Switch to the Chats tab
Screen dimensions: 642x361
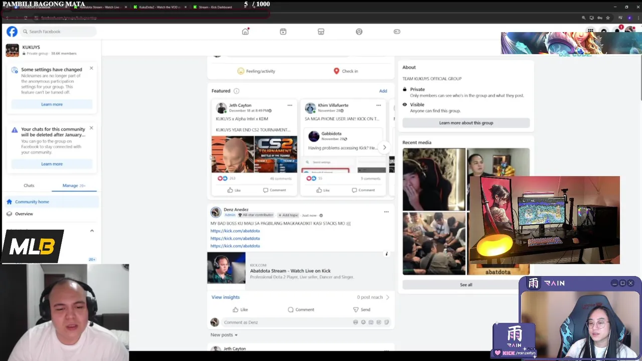pyautogui.click(x=29, y=186)
